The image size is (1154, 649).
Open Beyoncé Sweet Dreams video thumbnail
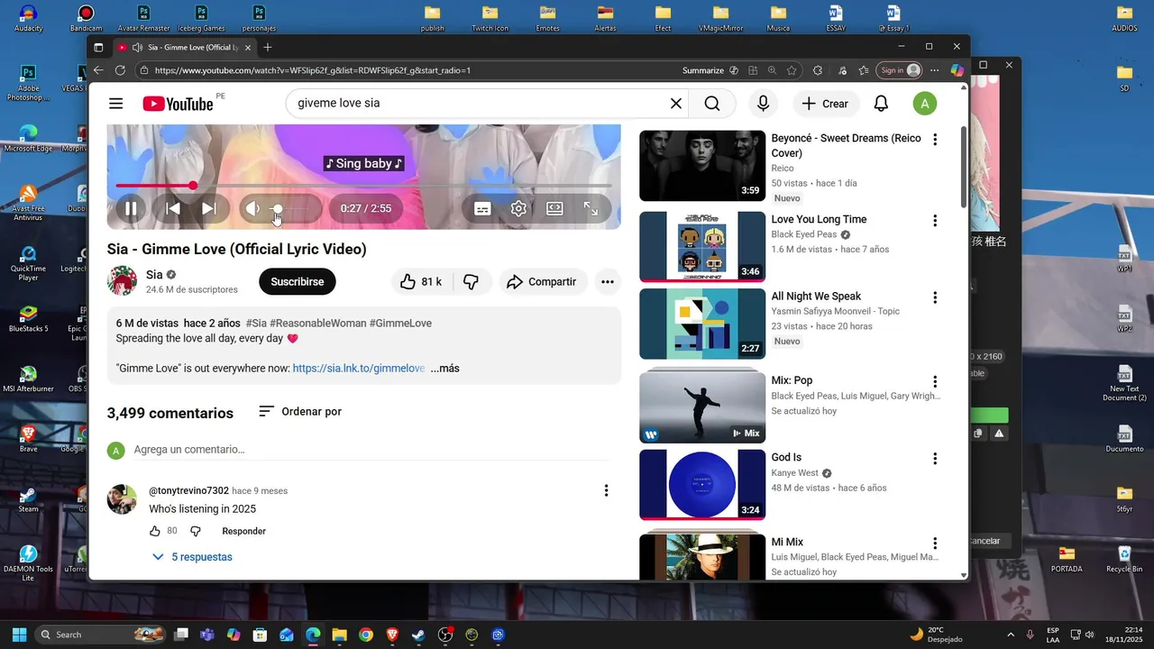(702, 166)
